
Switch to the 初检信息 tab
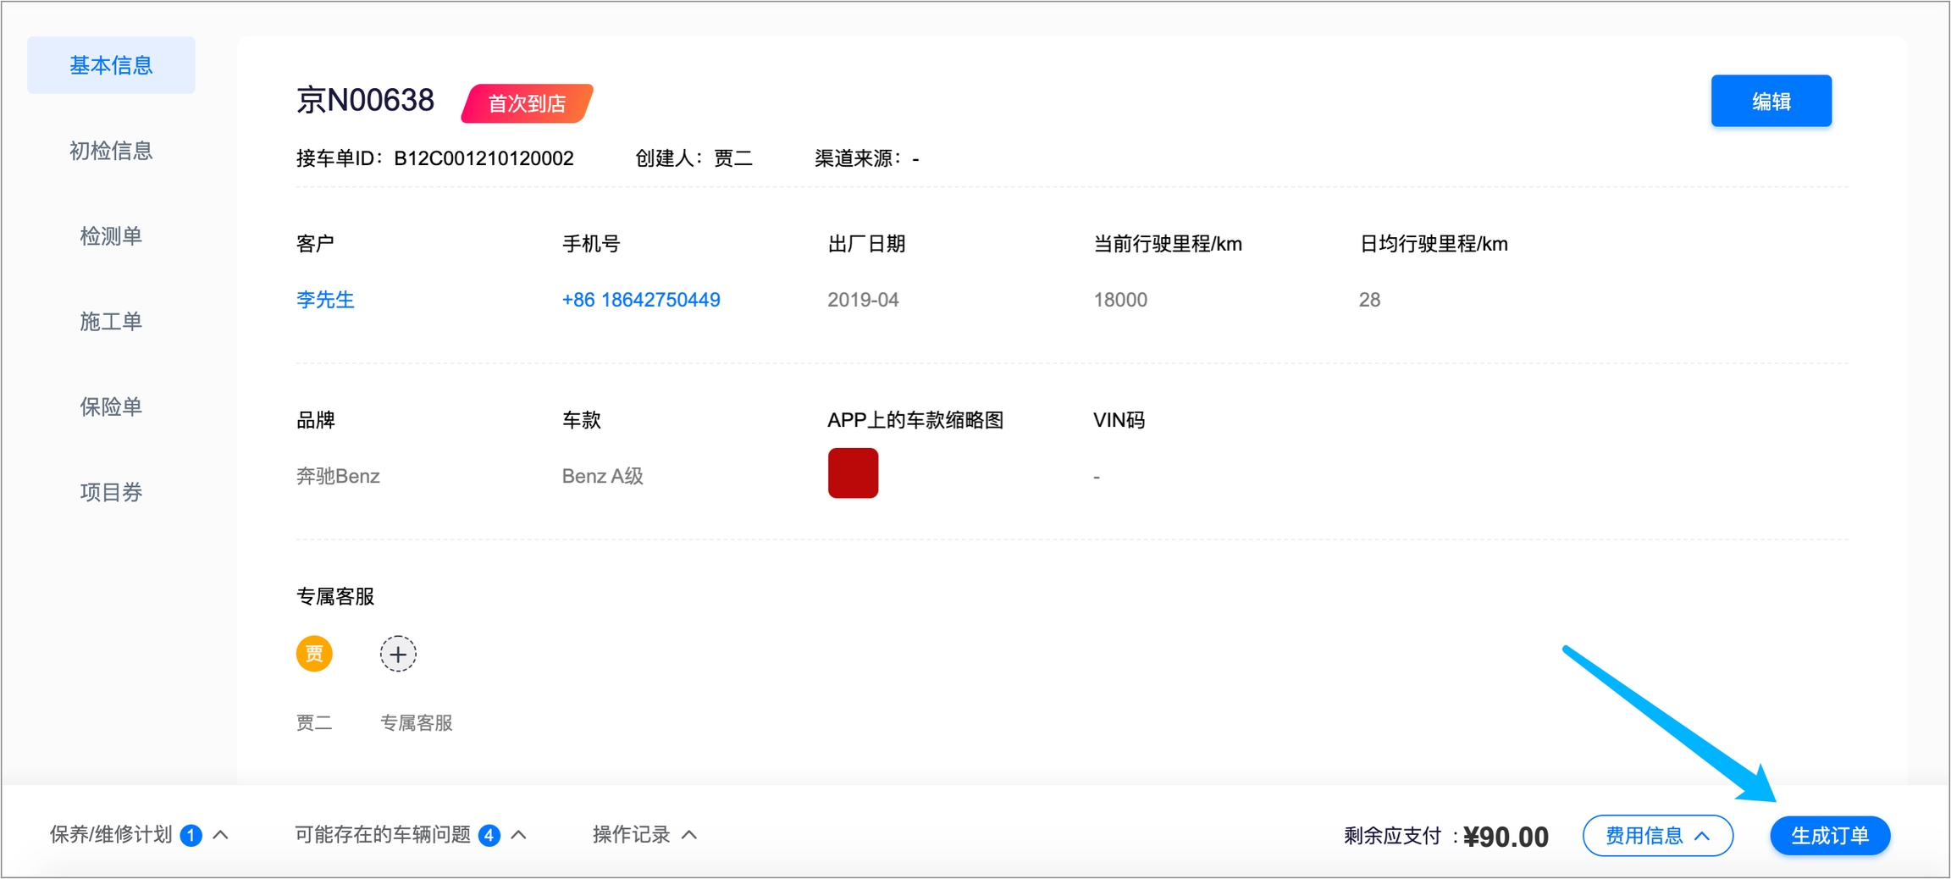[x=111, y=151]
